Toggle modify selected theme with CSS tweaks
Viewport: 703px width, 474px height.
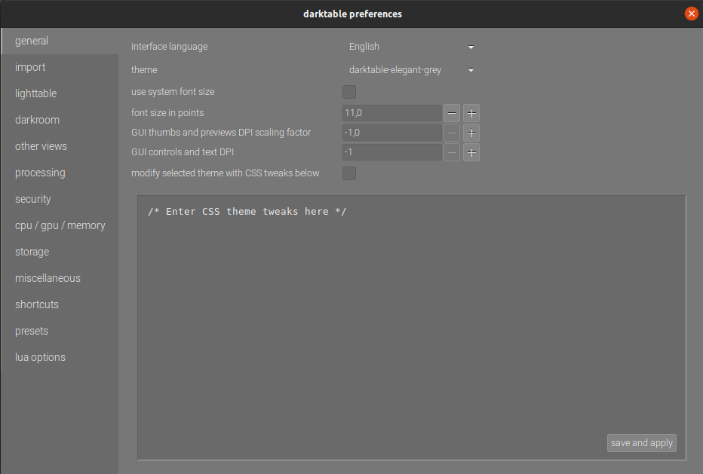pyautogui.click(x=349, y=173)
